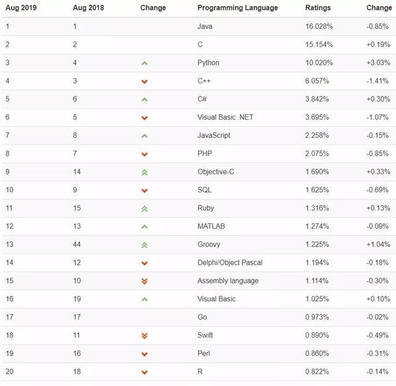Viewport: 396px width, 386px height.
Task: Click the double green arrow next to Ruby
Action: (x=144, y=208)
